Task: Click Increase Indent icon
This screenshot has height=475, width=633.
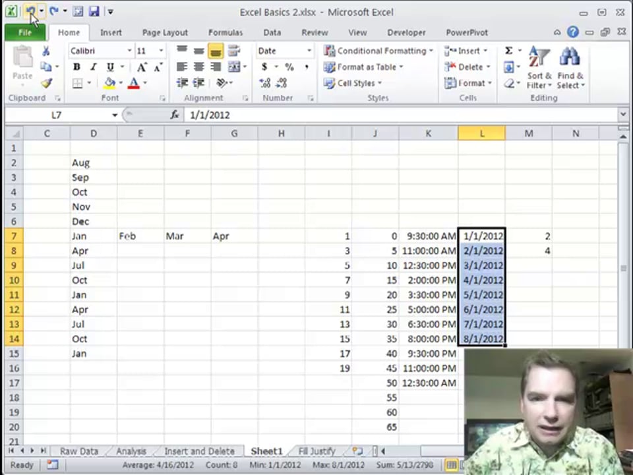Action: tap(198, 83)
